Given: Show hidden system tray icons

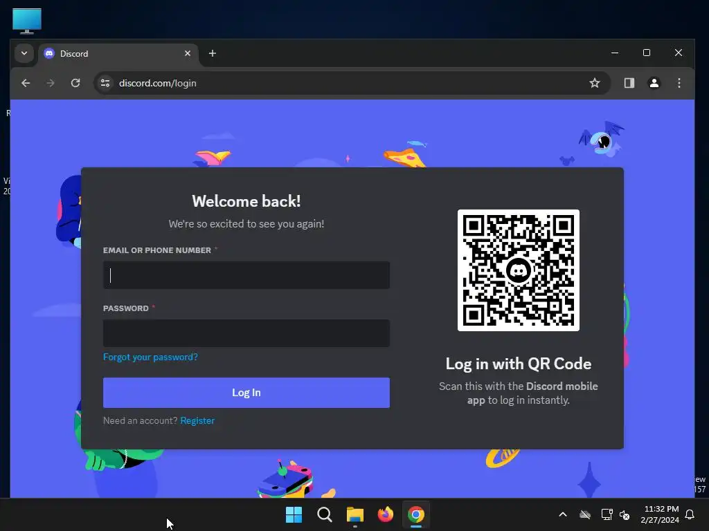Looking at the screenshot, I should (x=563, y=514).
